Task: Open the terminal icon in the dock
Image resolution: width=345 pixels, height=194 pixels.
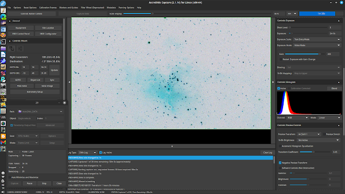Action: [x=3, y=41]
